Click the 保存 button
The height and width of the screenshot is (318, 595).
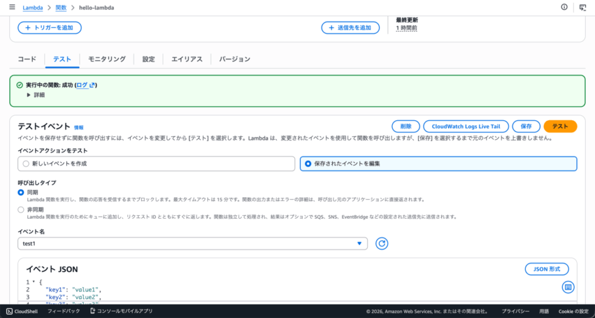(526, 127)
